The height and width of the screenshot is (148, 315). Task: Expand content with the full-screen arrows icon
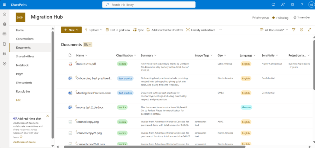pos(309,30)
